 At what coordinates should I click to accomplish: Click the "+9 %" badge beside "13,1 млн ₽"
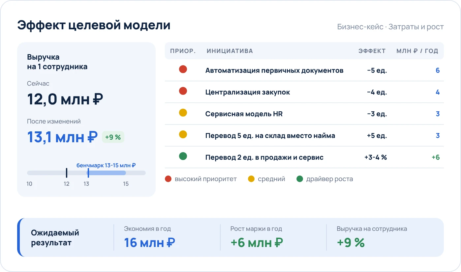113,137
